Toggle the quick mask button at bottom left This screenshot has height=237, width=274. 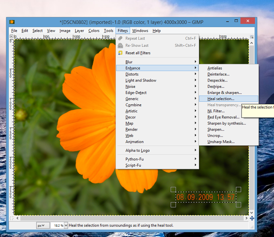point(12,218)
